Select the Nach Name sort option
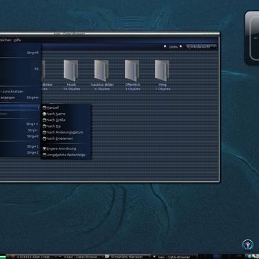This screenshot has width=259, height=259. (x=65, y=114)
